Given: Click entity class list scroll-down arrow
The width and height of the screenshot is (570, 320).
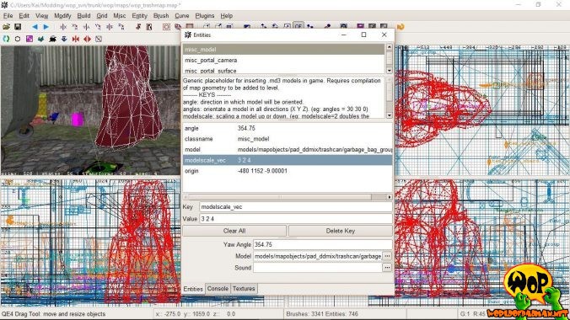Looking at the screenshot, I should pyautogui.click(x=390, y=71).
